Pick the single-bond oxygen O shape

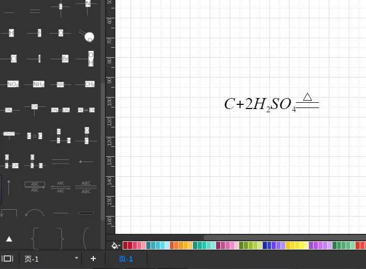[60, 33]
